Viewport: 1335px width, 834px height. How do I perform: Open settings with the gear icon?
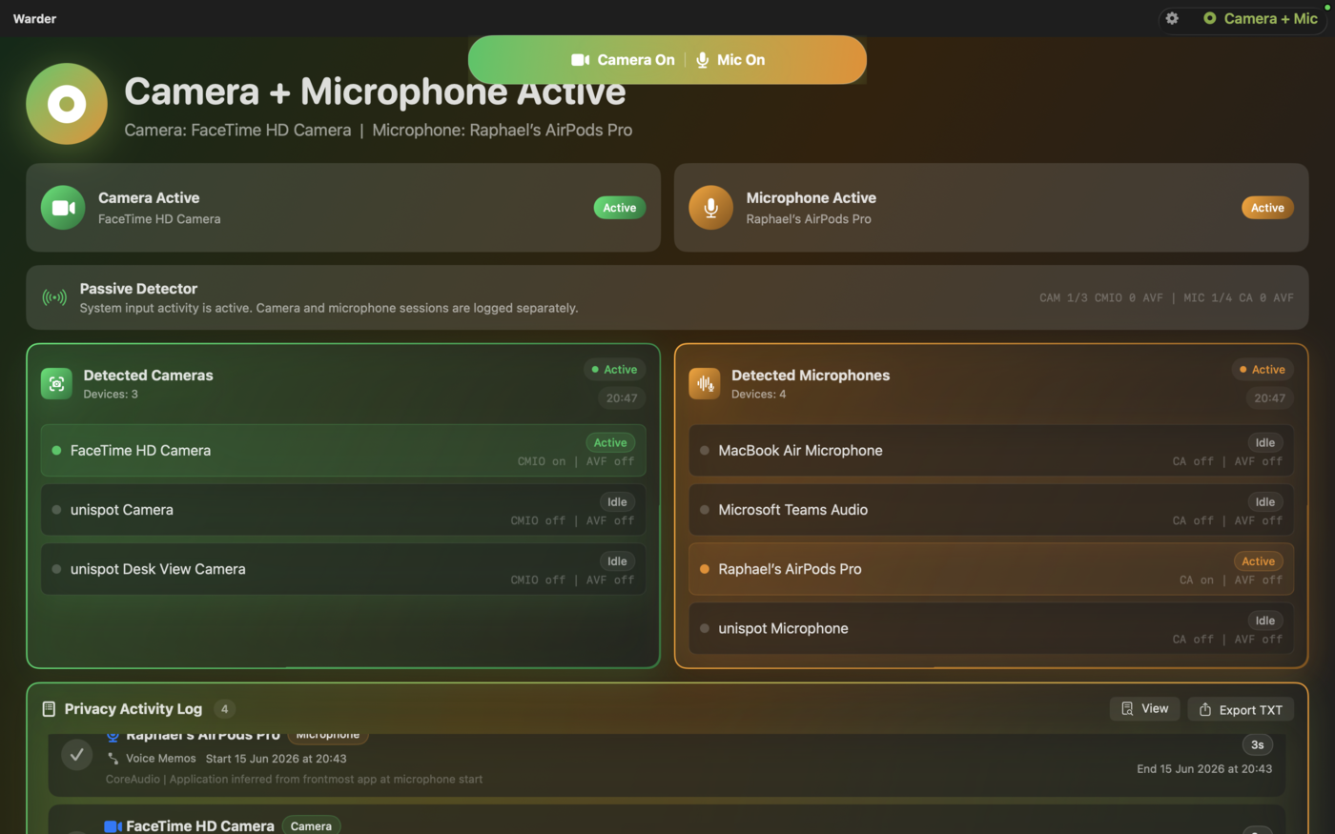(1172, 18)
